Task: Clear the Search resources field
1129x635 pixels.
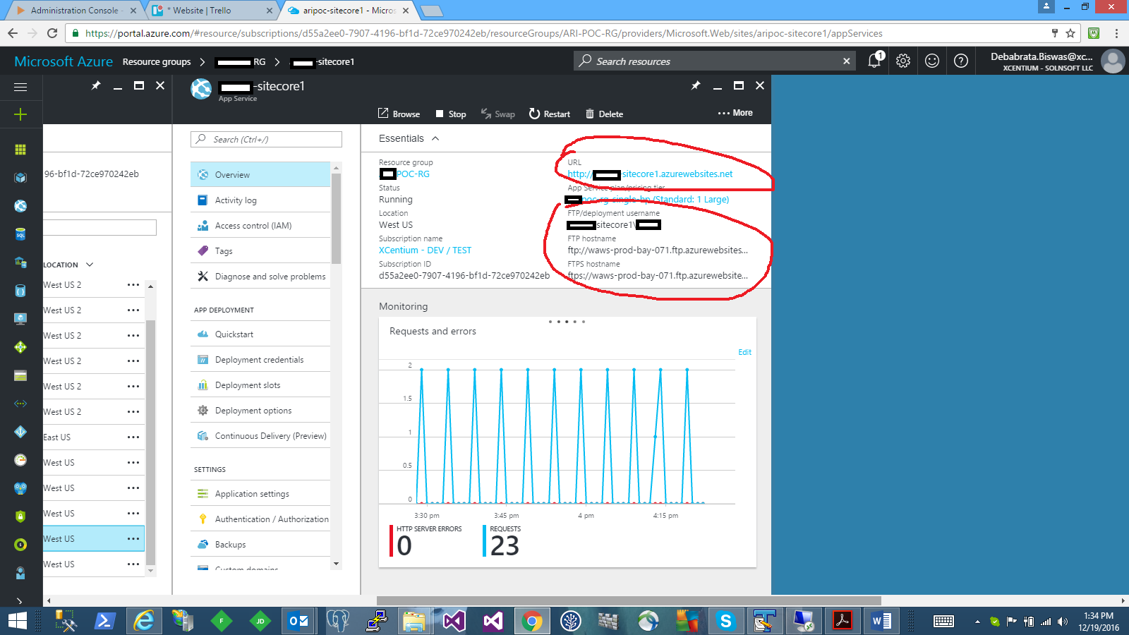Action: pos(846,61)
